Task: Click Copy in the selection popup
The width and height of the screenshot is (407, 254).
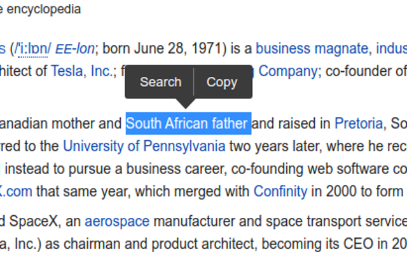Action: tap(222, 82)
